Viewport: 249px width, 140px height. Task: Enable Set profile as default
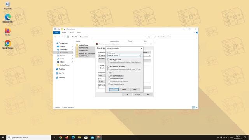(x=109, y=76)
